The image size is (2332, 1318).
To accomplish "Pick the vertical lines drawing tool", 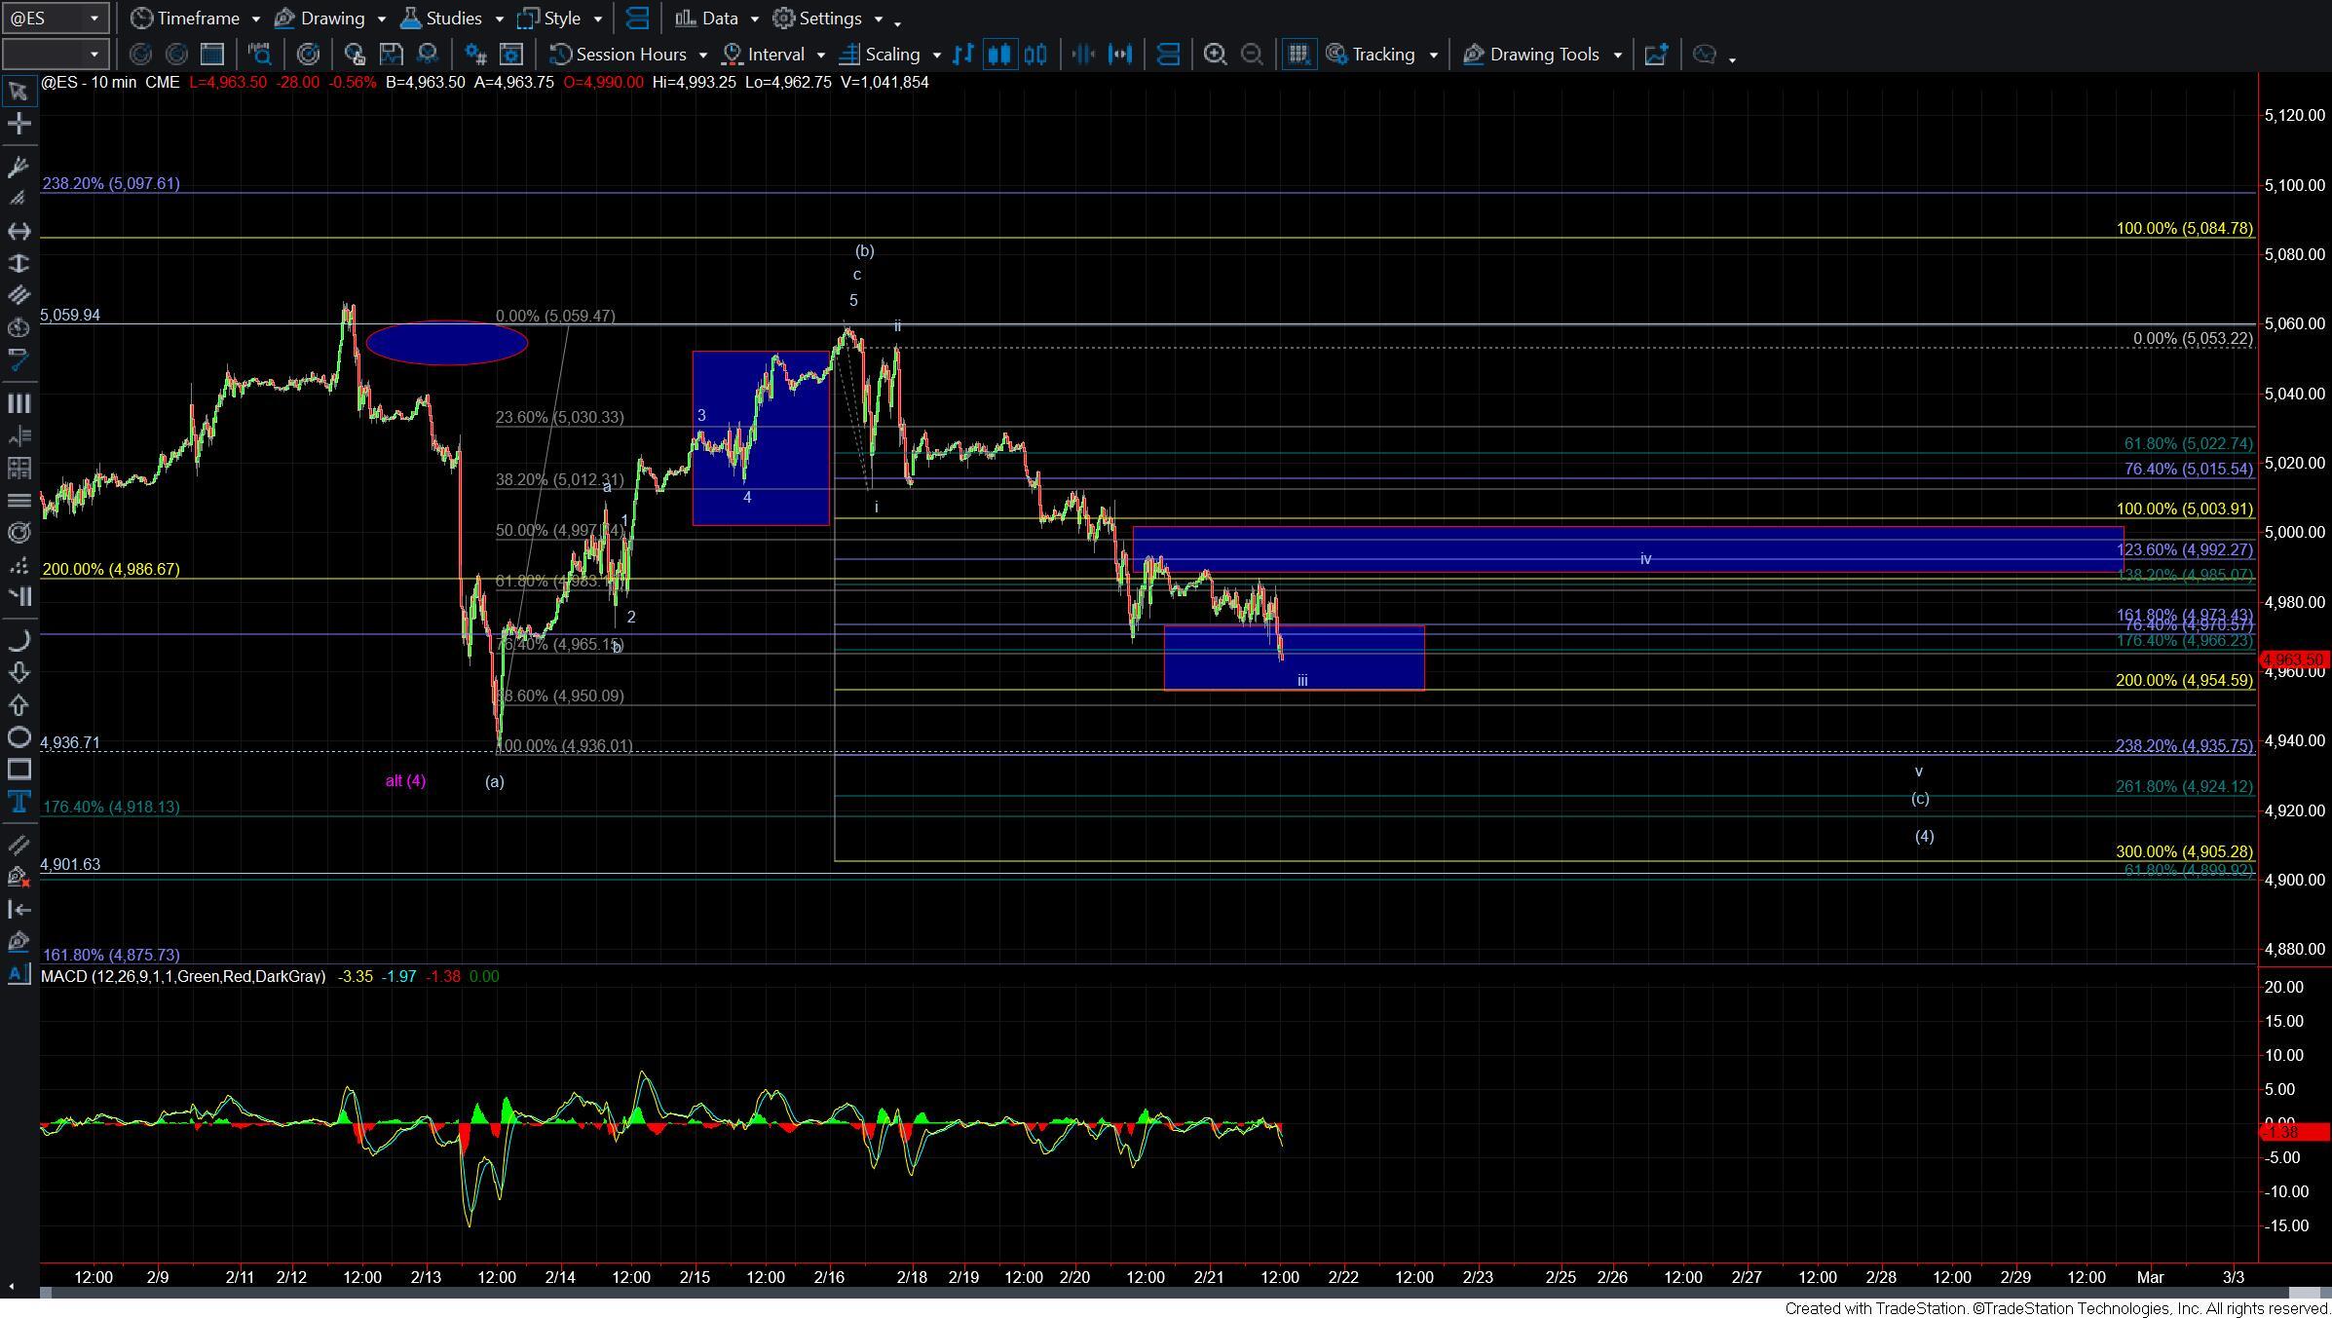I will click(18, 403).
